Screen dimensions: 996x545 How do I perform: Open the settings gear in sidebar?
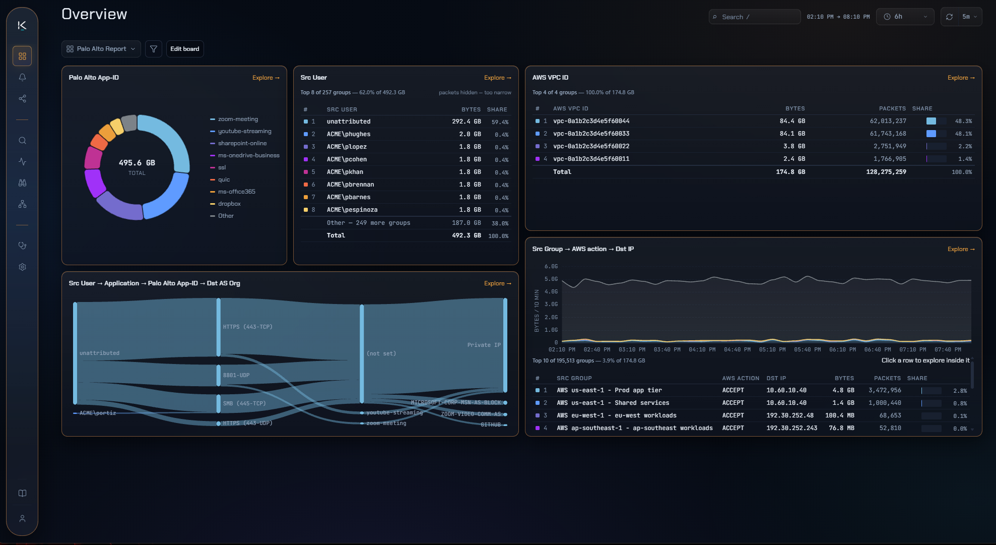22,267
